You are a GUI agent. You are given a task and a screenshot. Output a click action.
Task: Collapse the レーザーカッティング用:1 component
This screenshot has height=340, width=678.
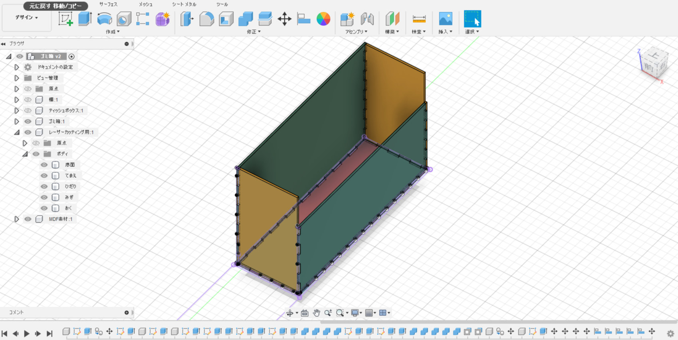[17, 132]
